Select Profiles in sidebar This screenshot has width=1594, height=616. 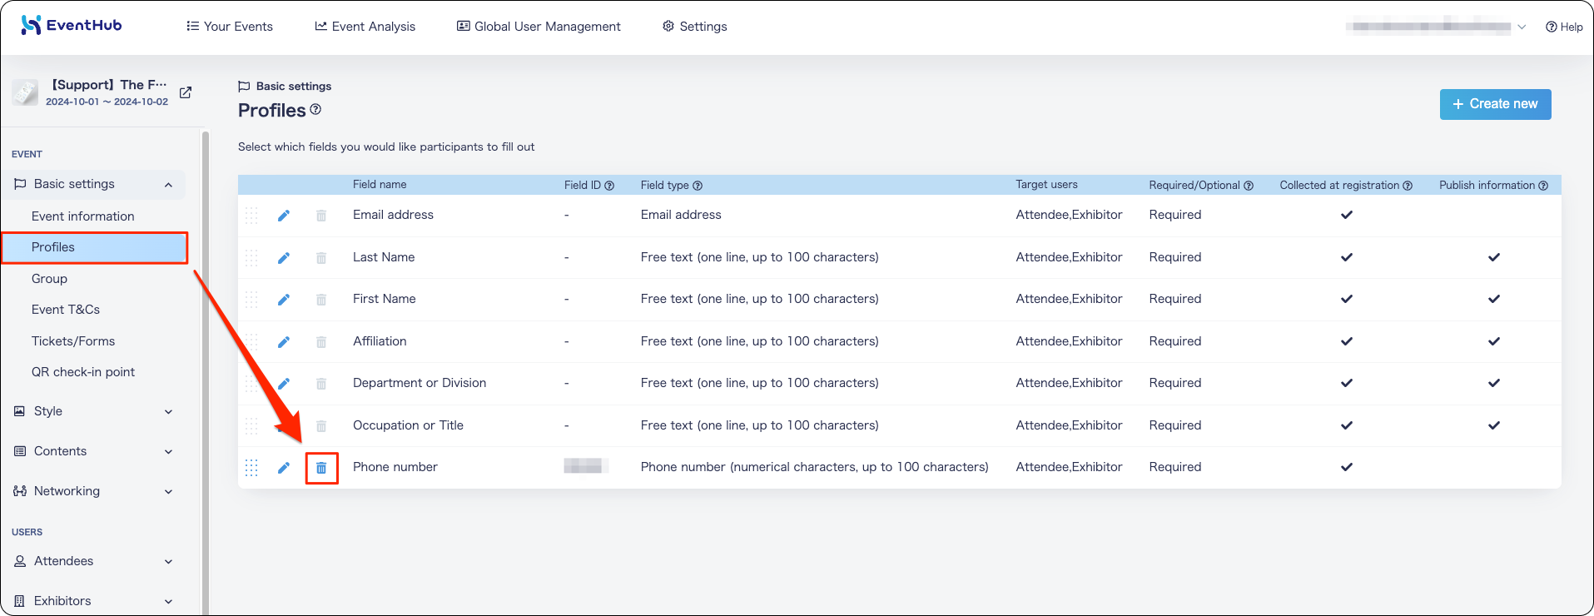(95, 247)
